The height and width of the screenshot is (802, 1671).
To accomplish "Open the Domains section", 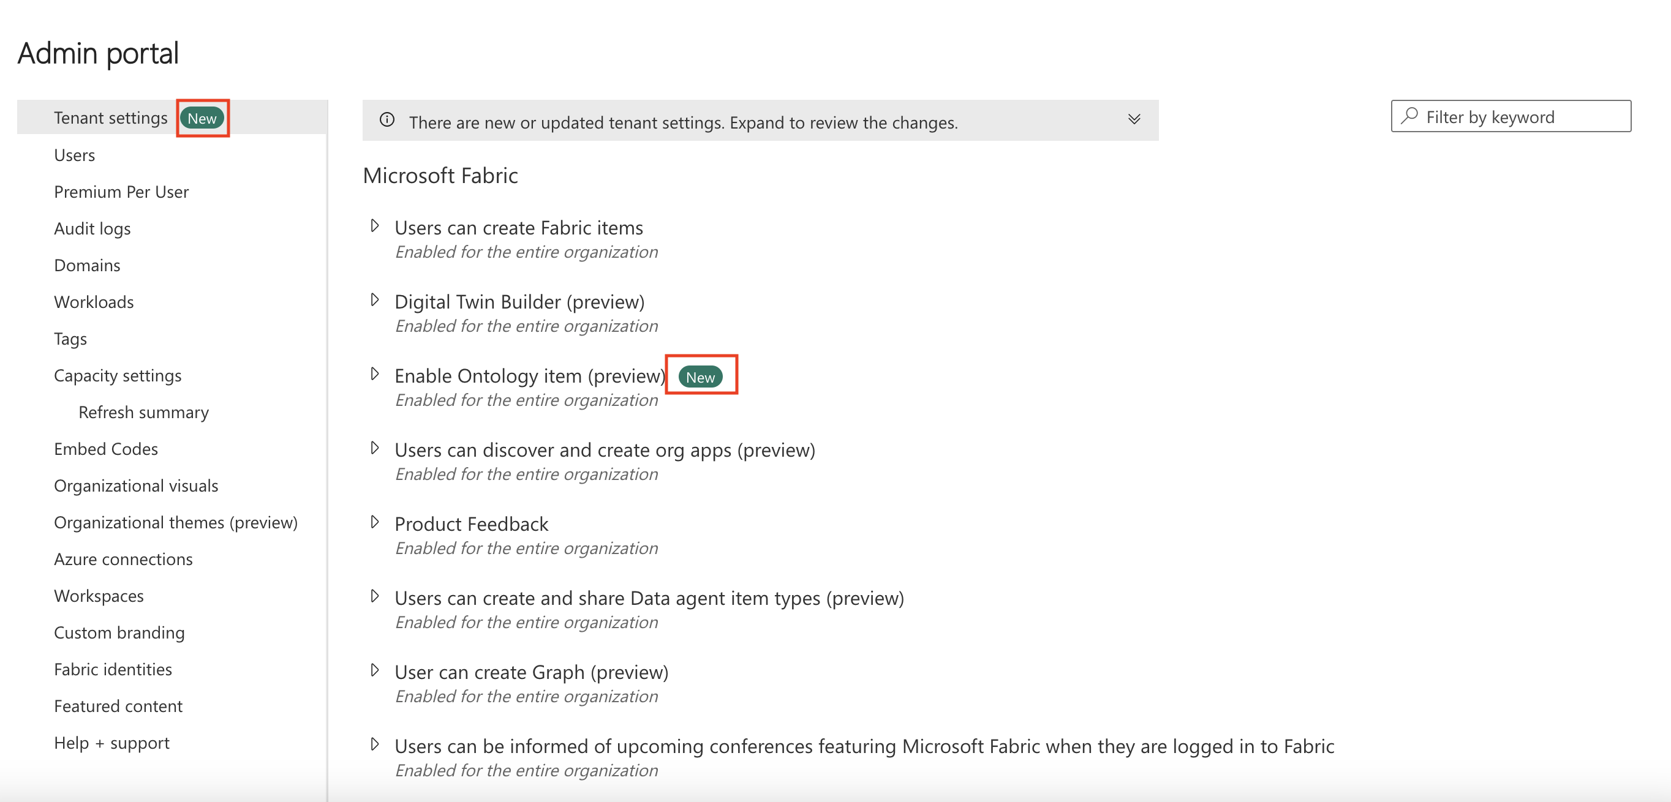I will [x=87, y=265].
